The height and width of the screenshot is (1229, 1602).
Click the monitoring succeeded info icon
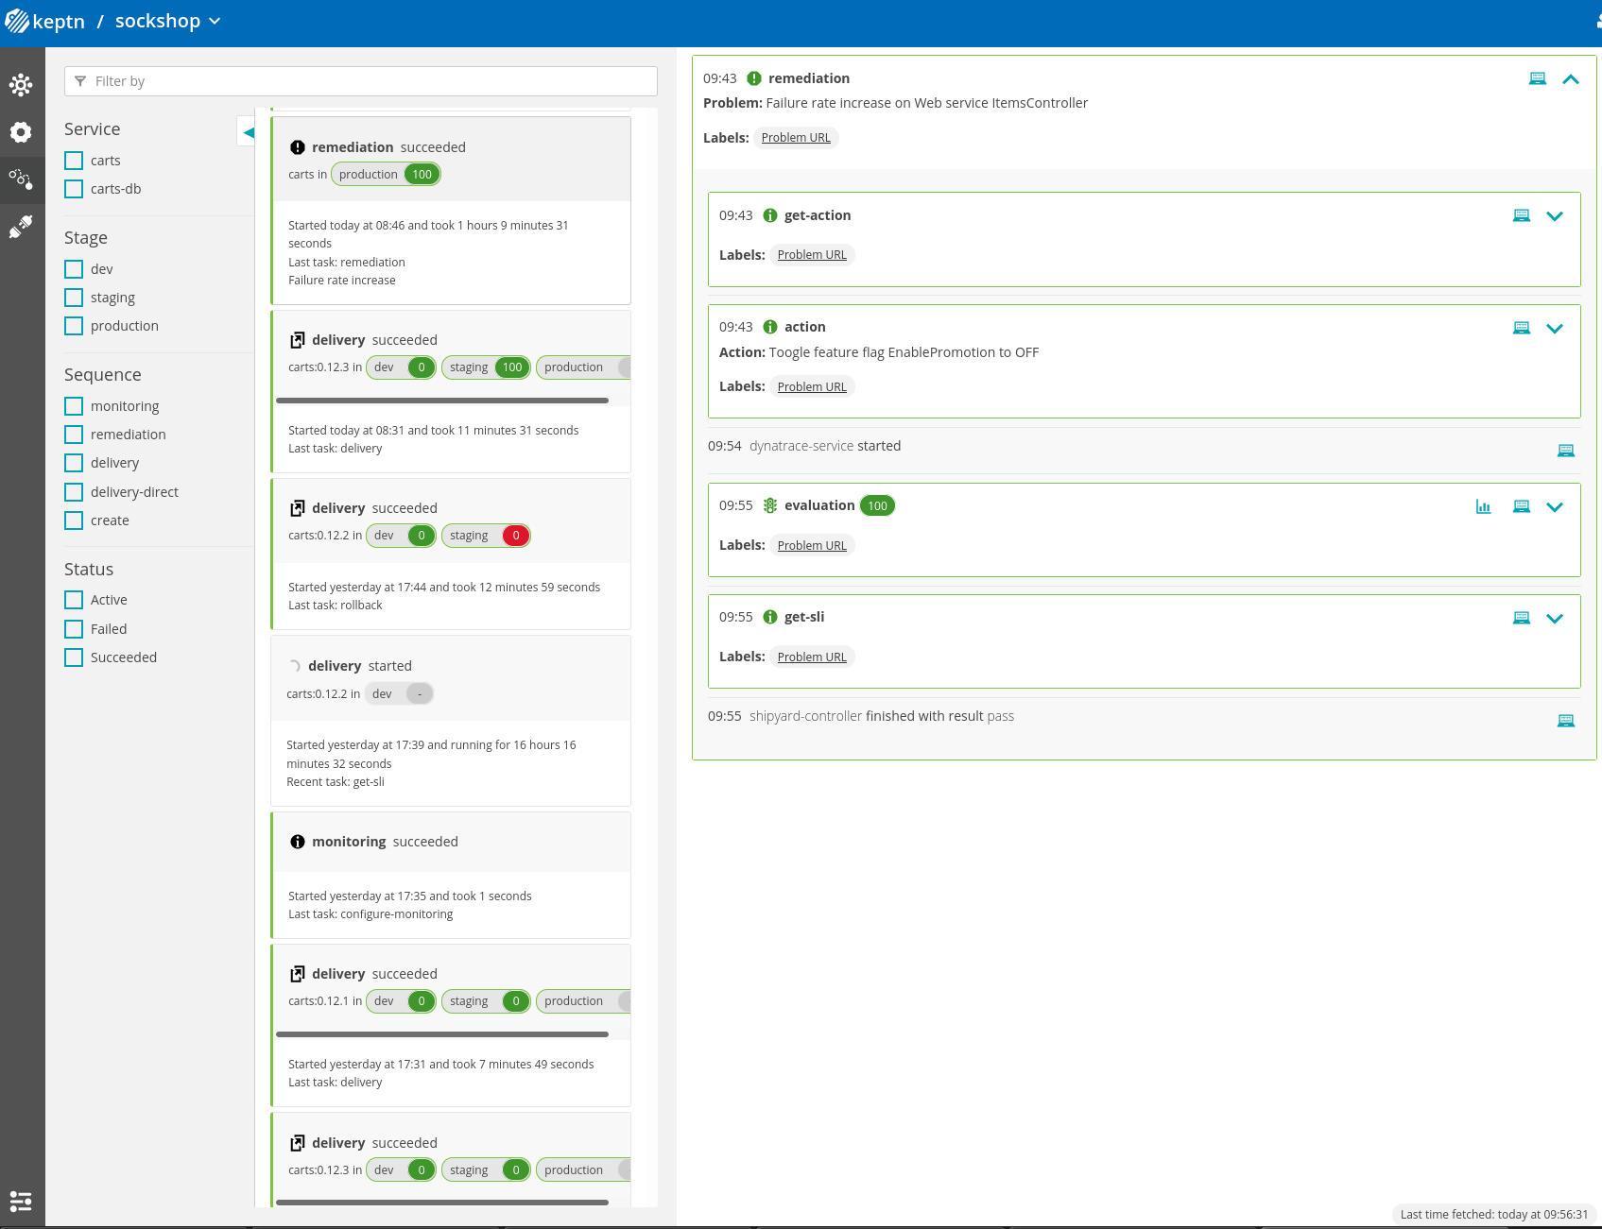coord(298,842)
